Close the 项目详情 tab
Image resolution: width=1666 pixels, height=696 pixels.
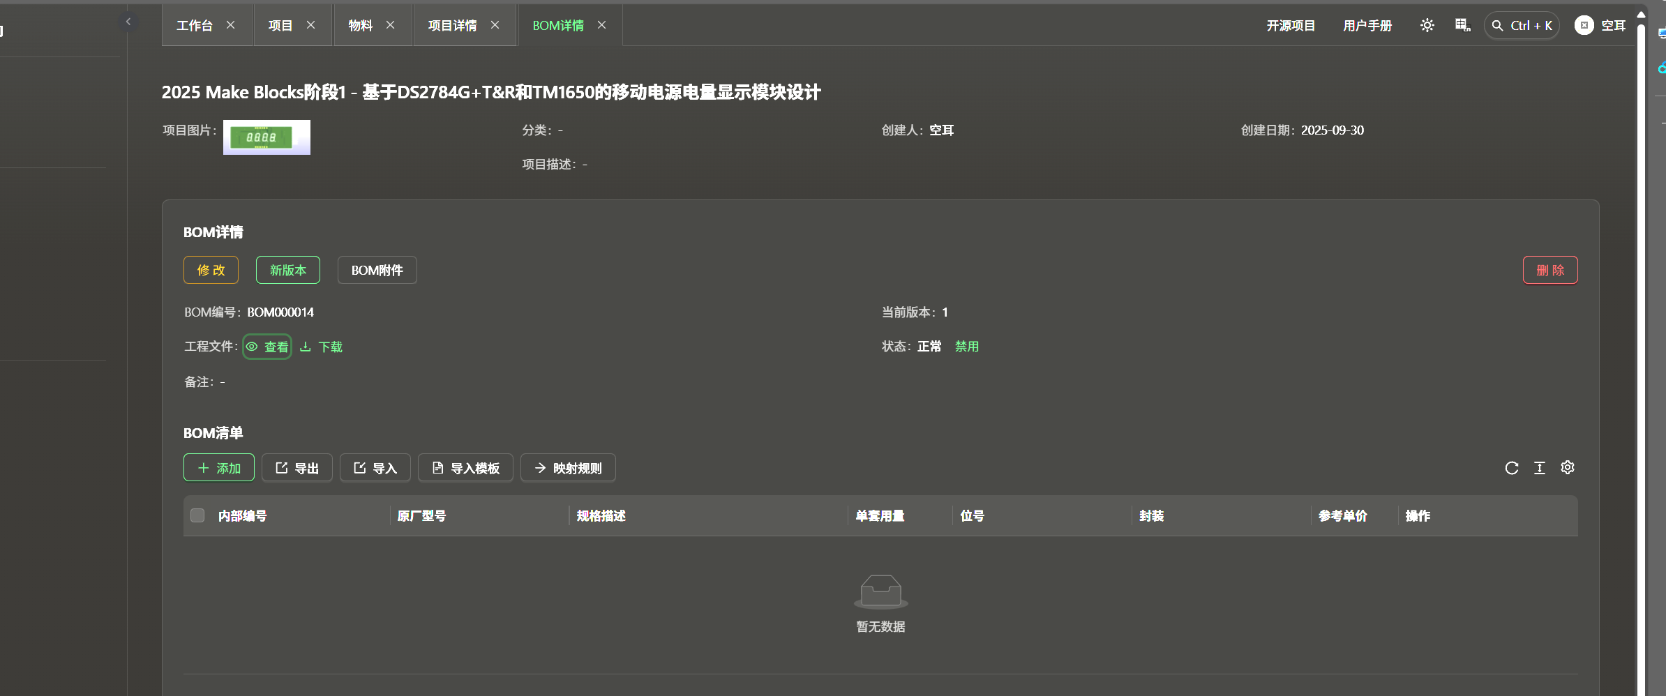(x=495, y=25)
